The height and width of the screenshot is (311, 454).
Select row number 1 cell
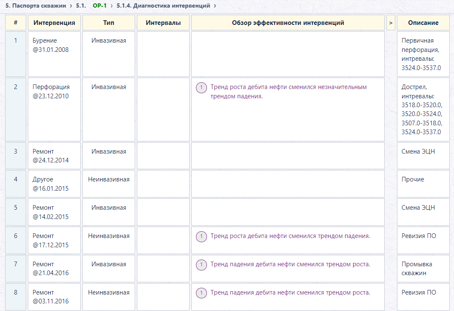(x=16, y=54)
